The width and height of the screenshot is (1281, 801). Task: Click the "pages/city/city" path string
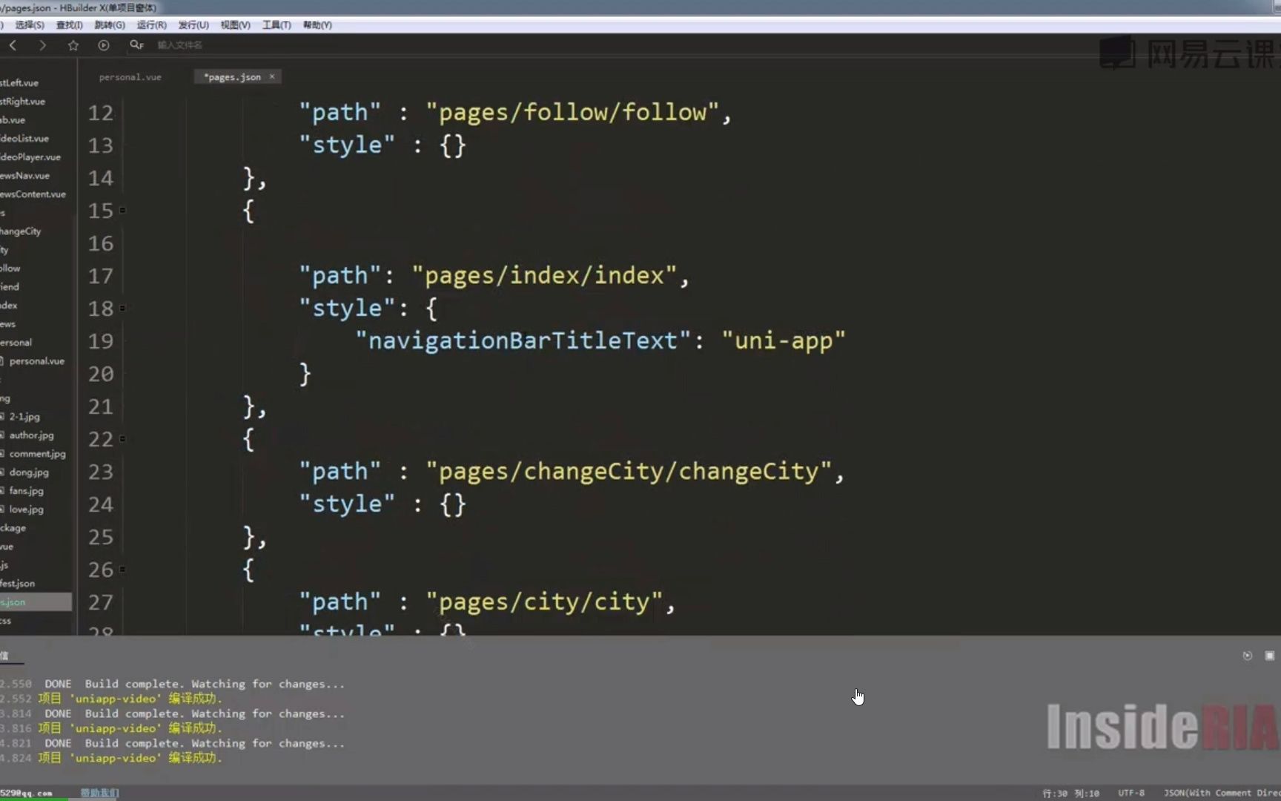(544, 602)
